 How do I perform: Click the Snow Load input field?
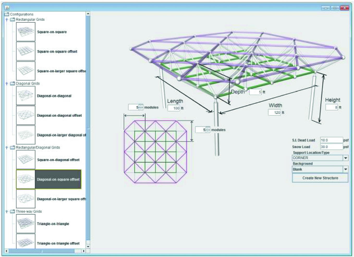tap(331, 147)
